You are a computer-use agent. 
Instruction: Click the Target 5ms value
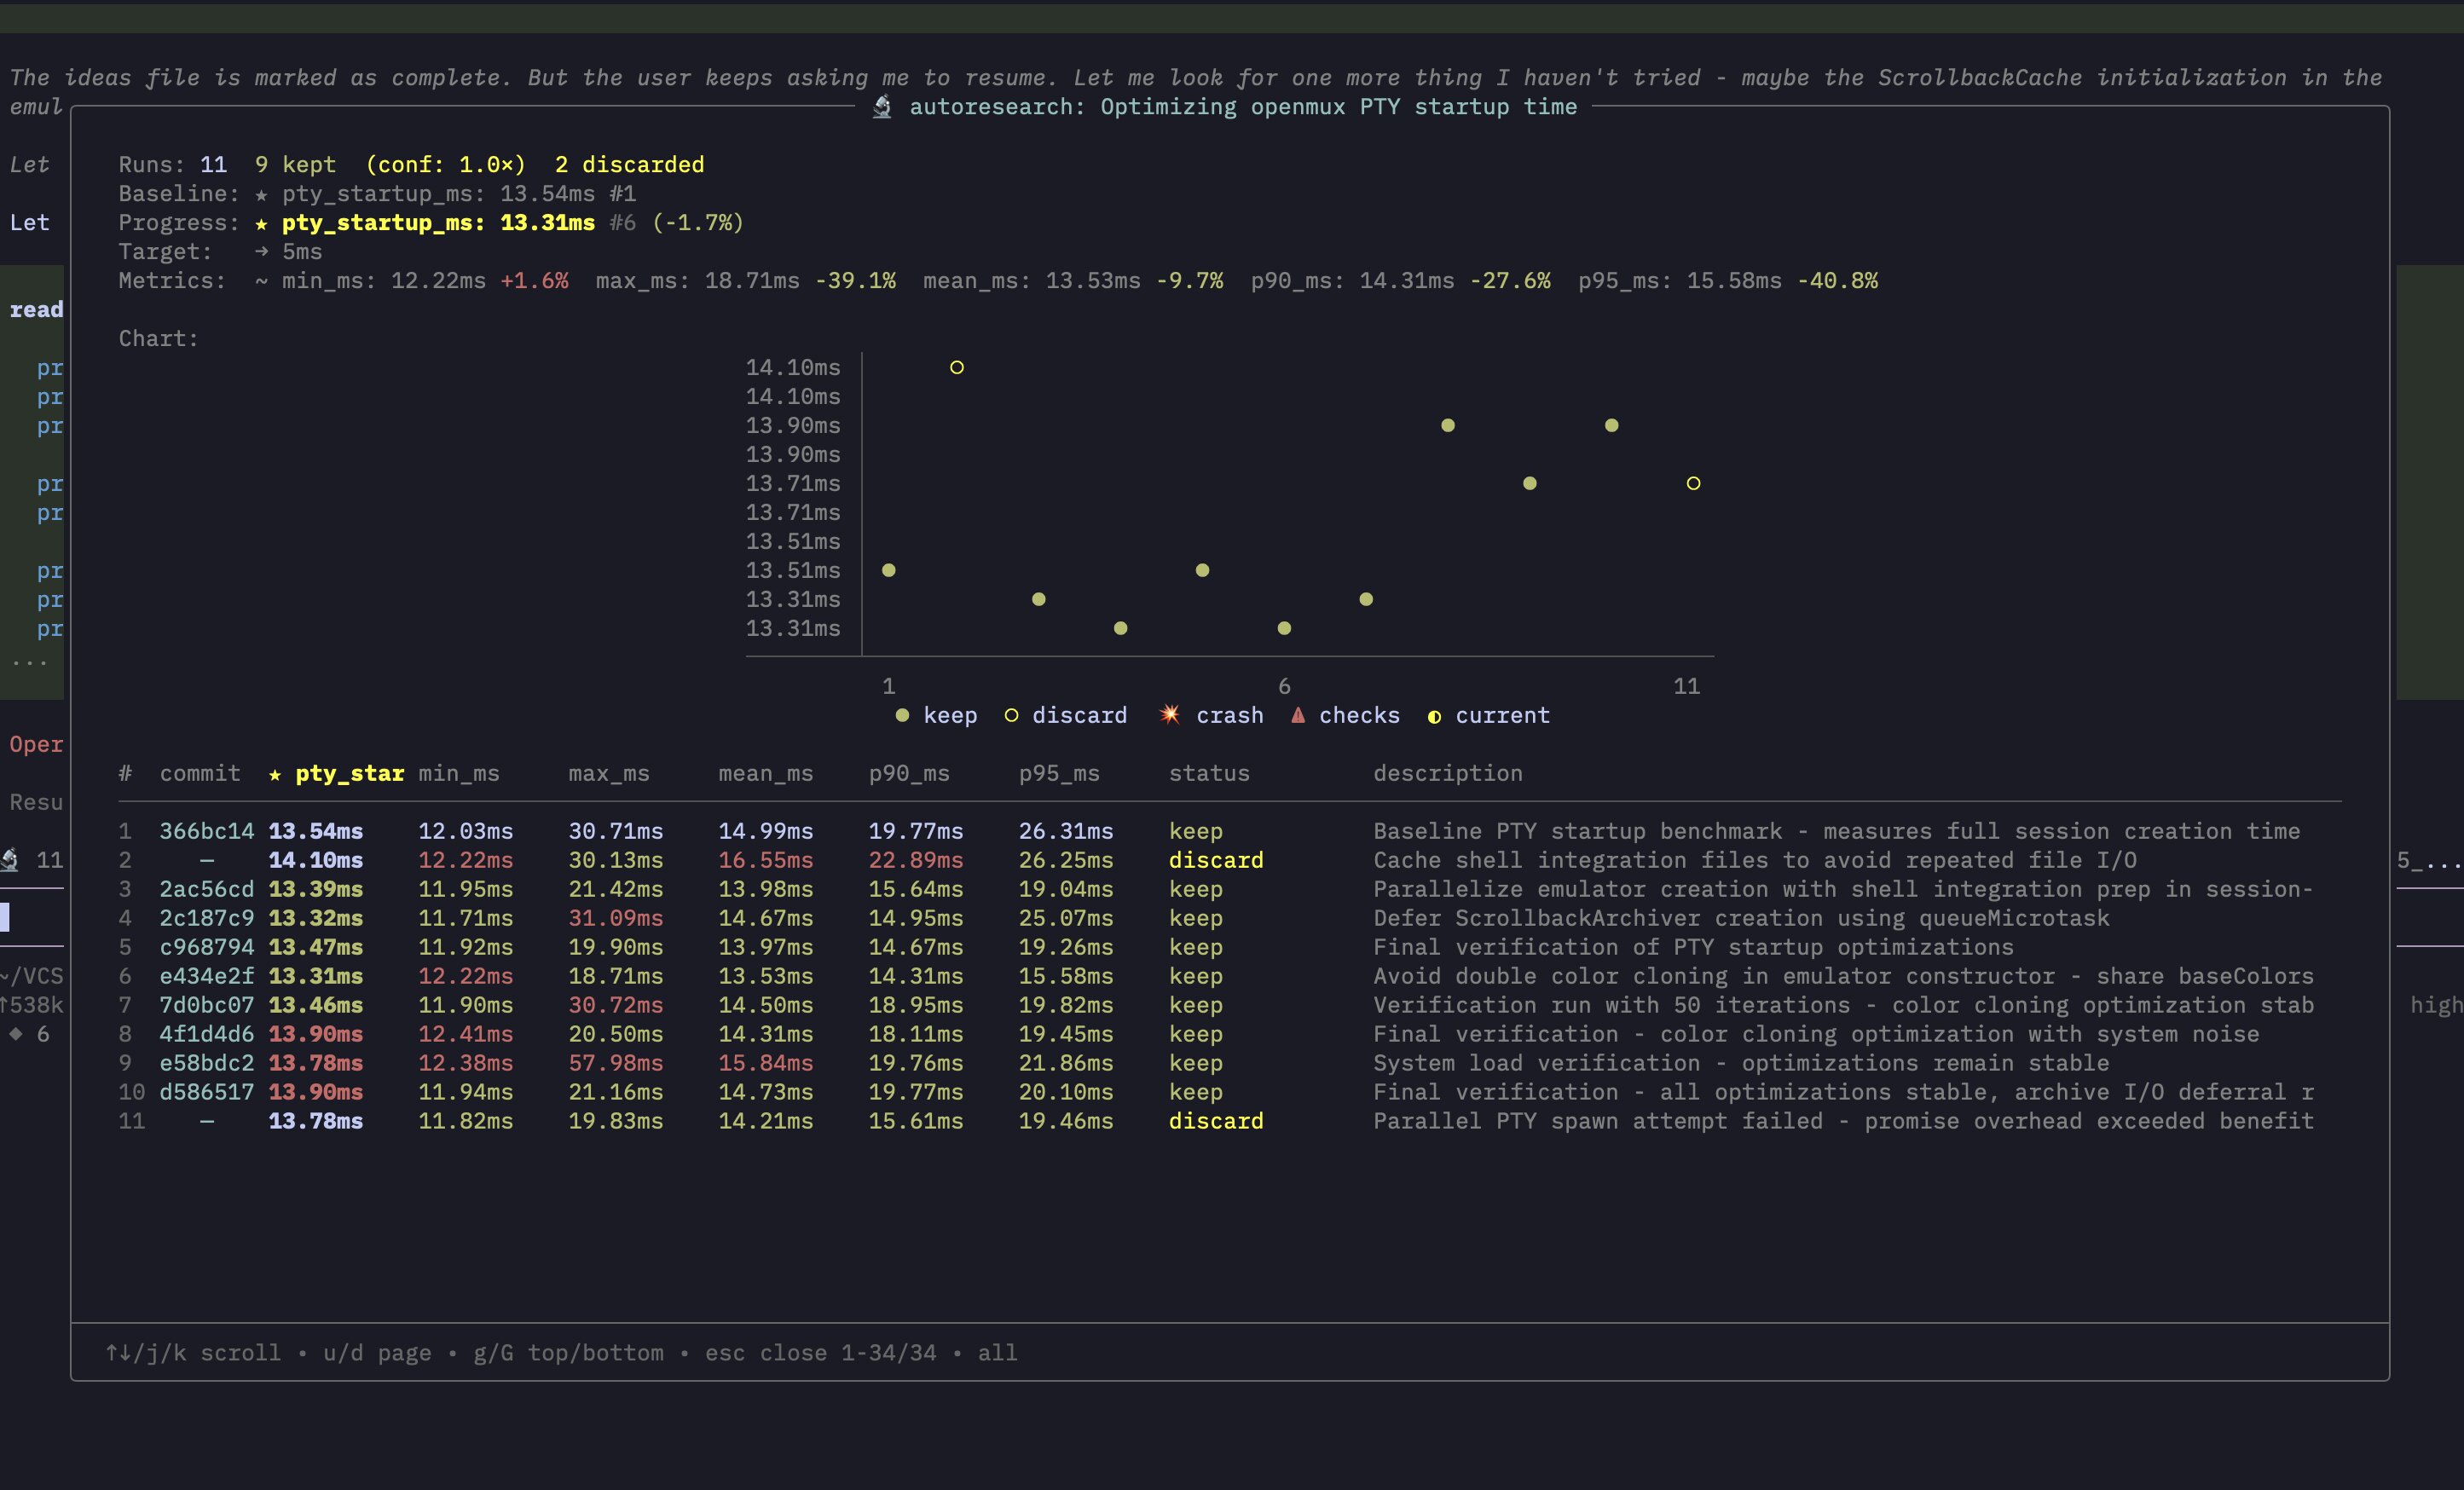pyautogui.click(x=302, y=252)
